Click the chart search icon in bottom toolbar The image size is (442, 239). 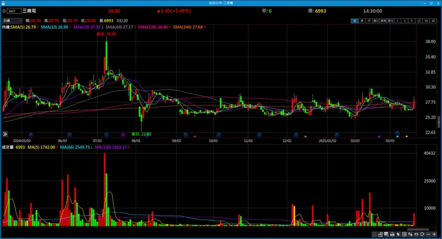386,234
